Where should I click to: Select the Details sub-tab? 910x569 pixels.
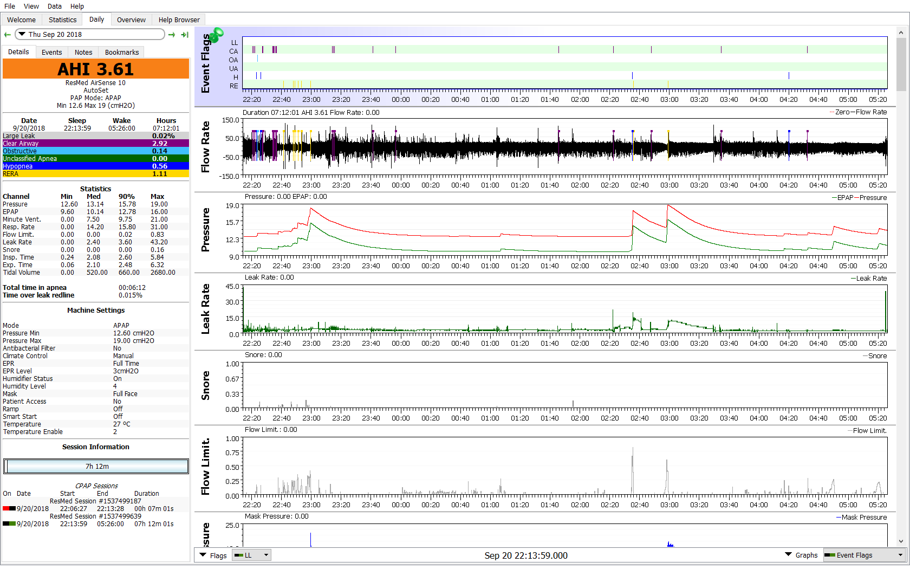click(x=18, y=52)
